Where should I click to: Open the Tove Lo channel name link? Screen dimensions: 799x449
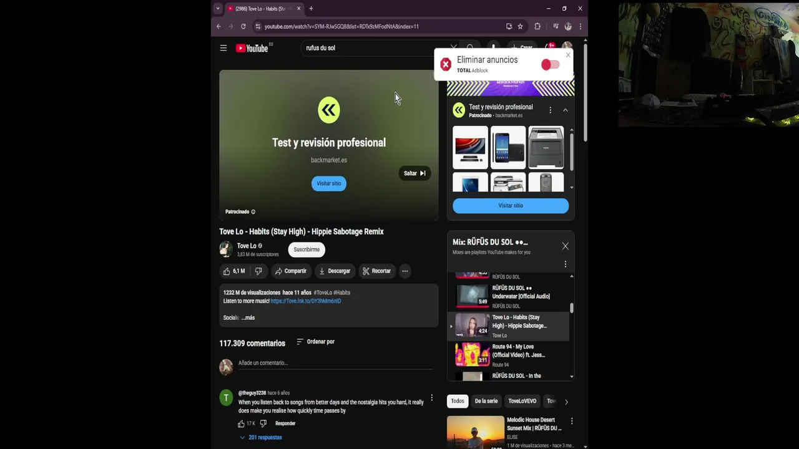click(x=247, y=246)
